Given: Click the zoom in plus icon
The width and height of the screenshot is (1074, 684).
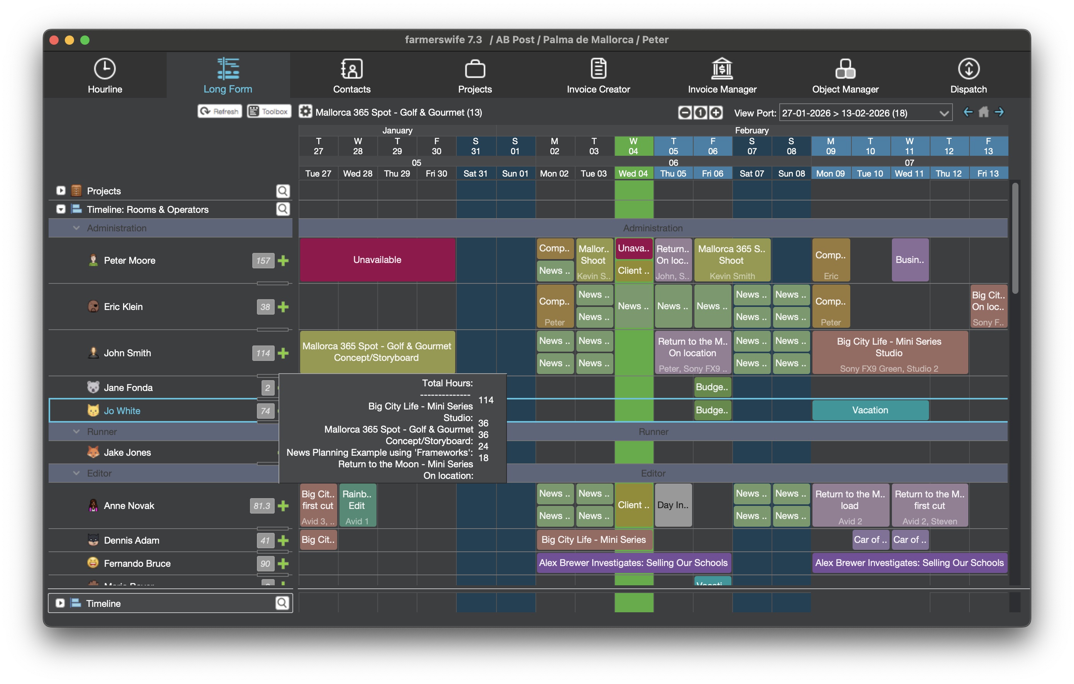Looking at the screenshot, I should tap(716, 113).
